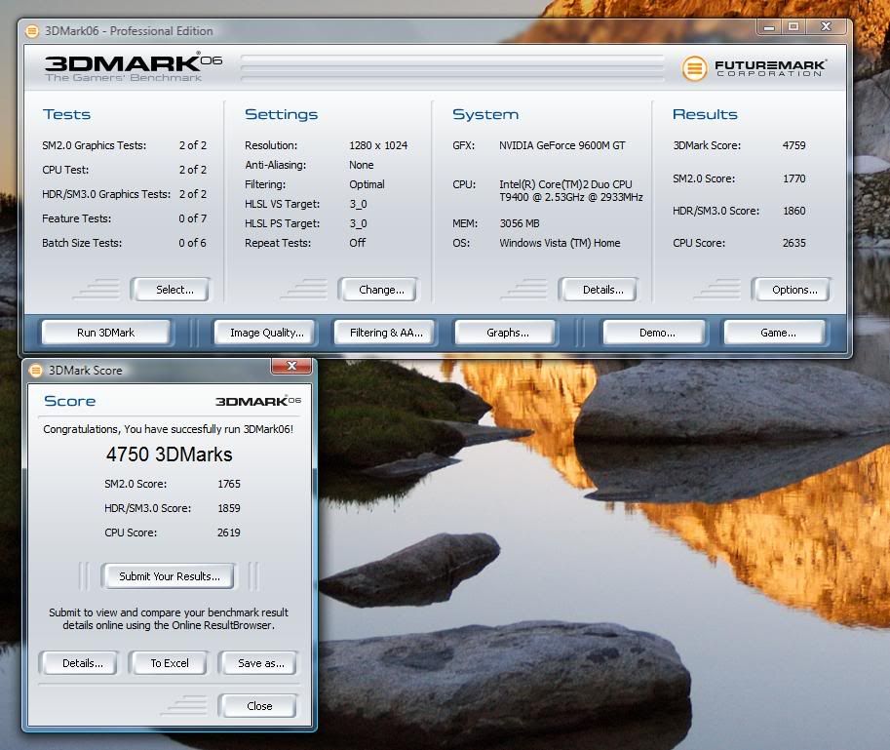This screenshot has height=750, width=890.
Task: Open the results Options dialog
Action: [x=792, y=290]
